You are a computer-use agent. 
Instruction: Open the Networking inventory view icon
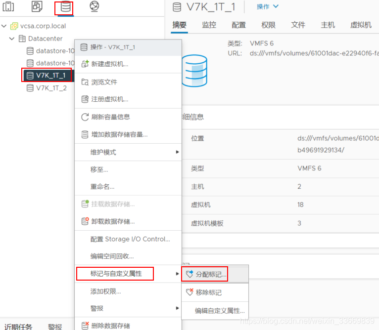point(95,6)
